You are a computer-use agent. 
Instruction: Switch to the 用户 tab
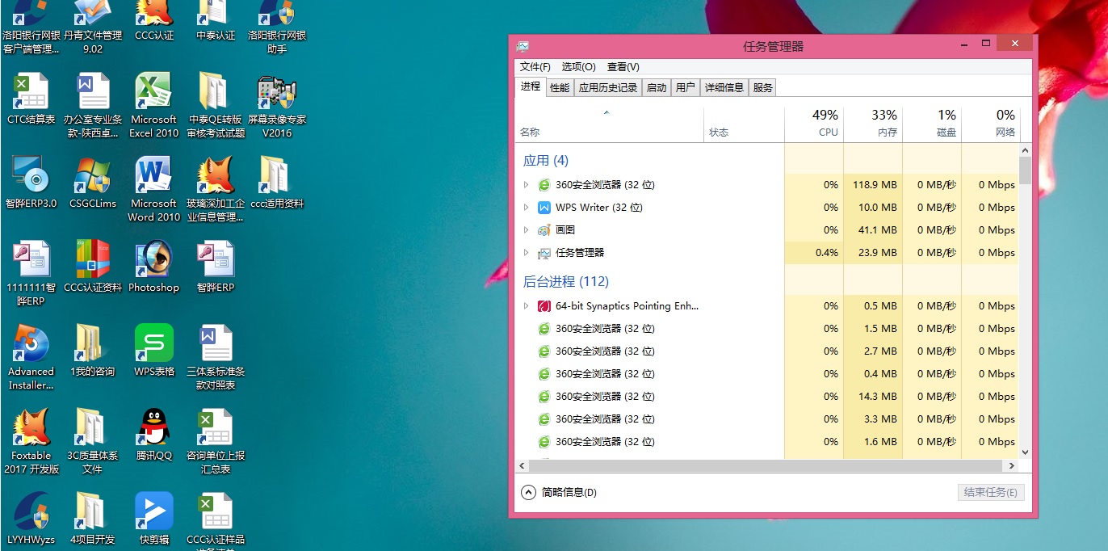point(686,87)
